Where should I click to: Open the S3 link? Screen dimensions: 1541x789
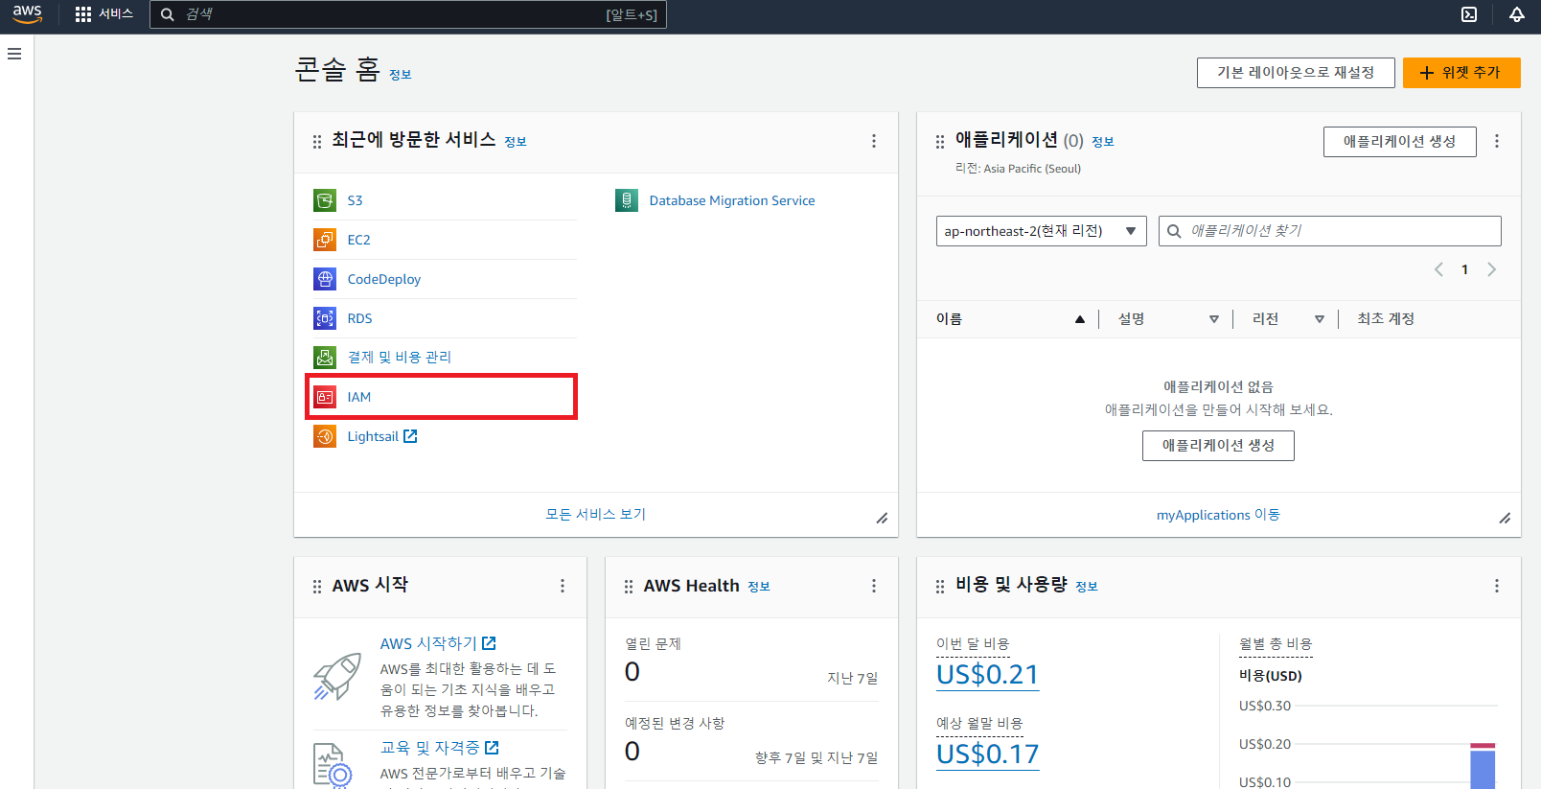click(x=355, y=200)
